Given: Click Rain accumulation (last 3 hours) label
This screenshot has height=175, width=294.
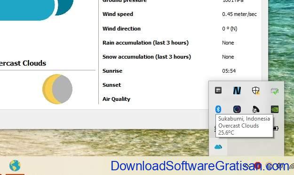Looking at the screenshot, I should coord(145,43).
